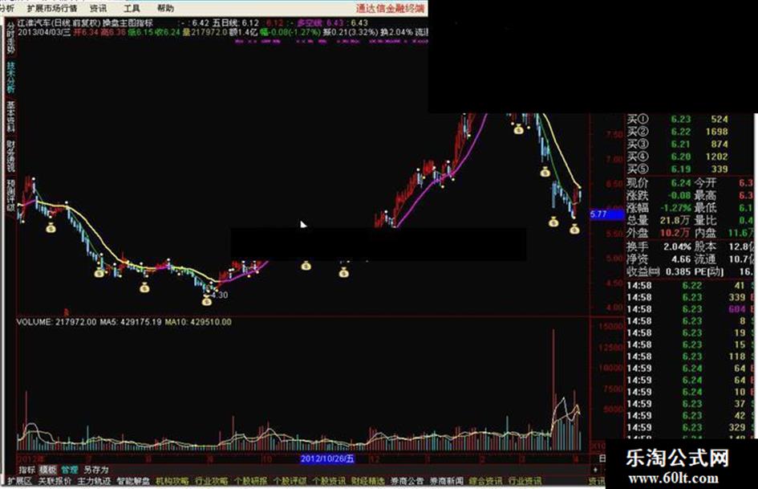Switch to the 基本资料 side tab
This screenshot has width=758, height=489.
click(x=10, y=116)
